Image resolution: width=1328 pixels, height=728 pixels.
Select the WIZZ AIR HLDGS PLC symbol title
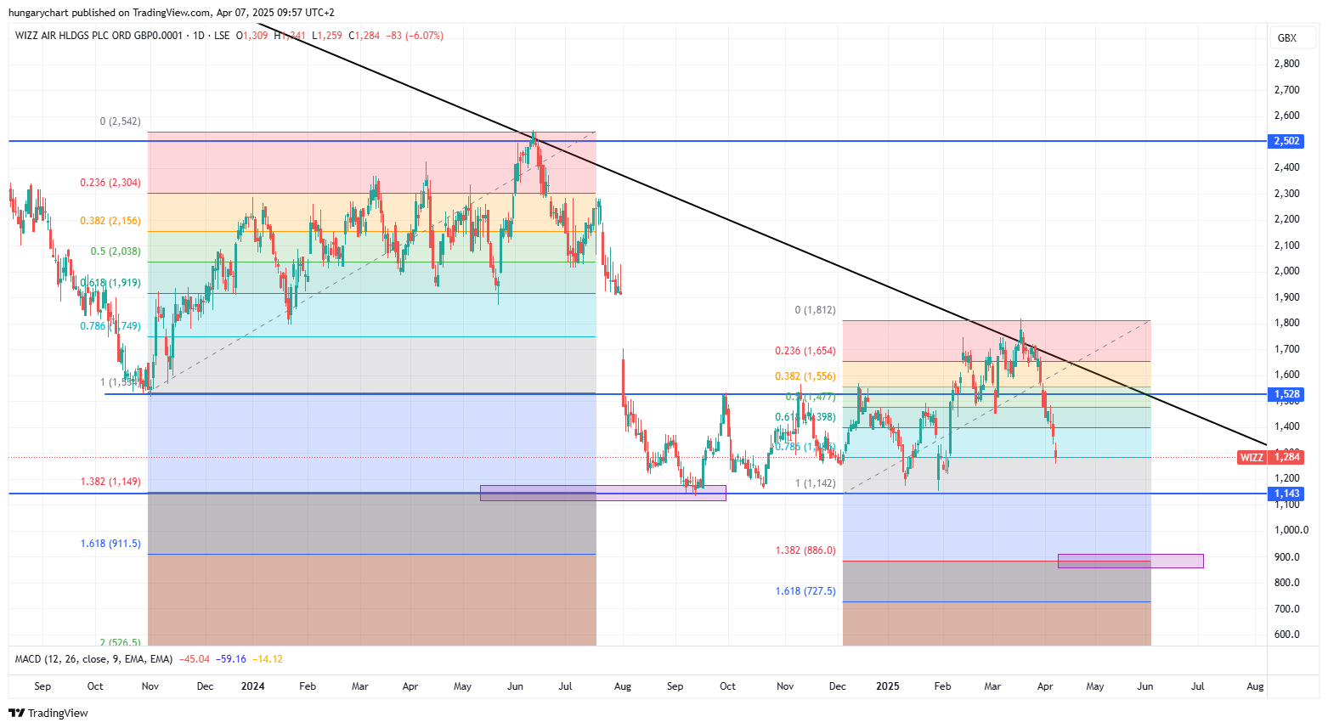[x=99, y=36]
